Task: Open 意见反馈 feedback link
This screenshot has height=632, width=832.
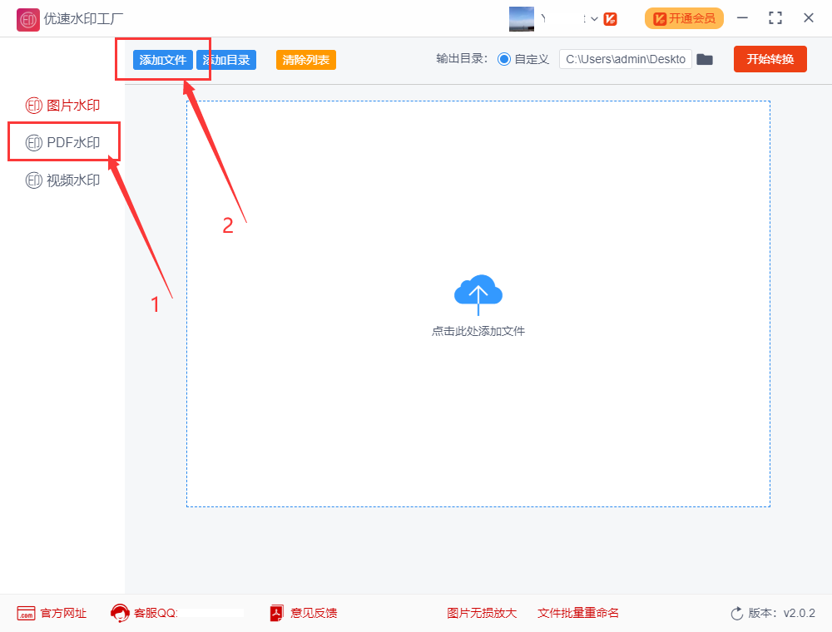Action: (314, 613)
